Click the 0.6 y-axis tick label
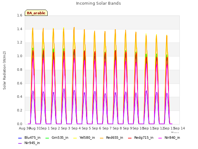Screen dimensions: 198x149 point(19,83)
